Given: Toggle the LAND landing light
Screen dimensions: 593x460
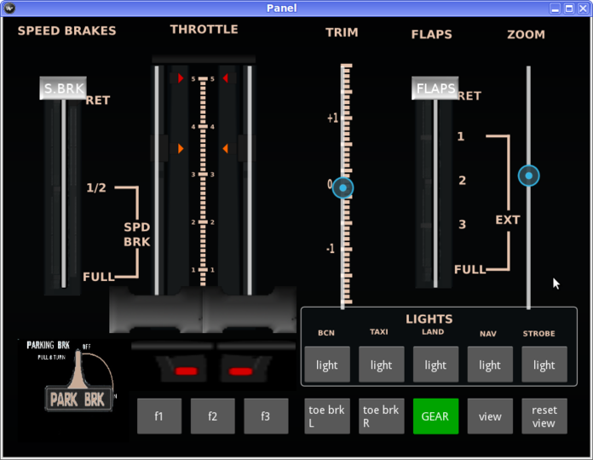Looking at the screenshot, I should pyautogui.click(x=435, y=365).
